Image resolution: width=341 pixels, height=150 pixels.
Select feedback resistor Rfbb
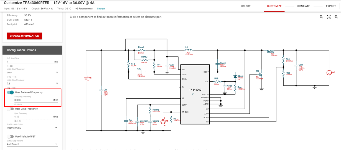283,73
